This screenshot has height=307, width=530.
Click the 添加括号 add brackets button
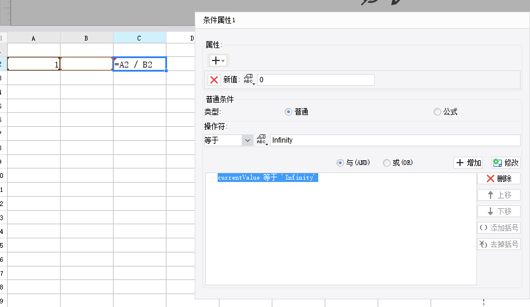click(498, 228)
